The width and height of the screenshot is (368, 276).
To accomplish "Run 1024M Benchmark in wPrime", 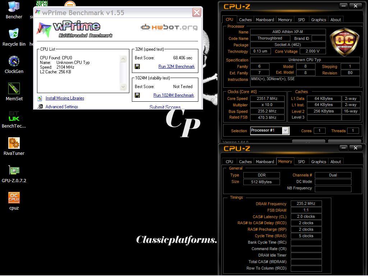I will pyautogui.click(x=174, y=95).
